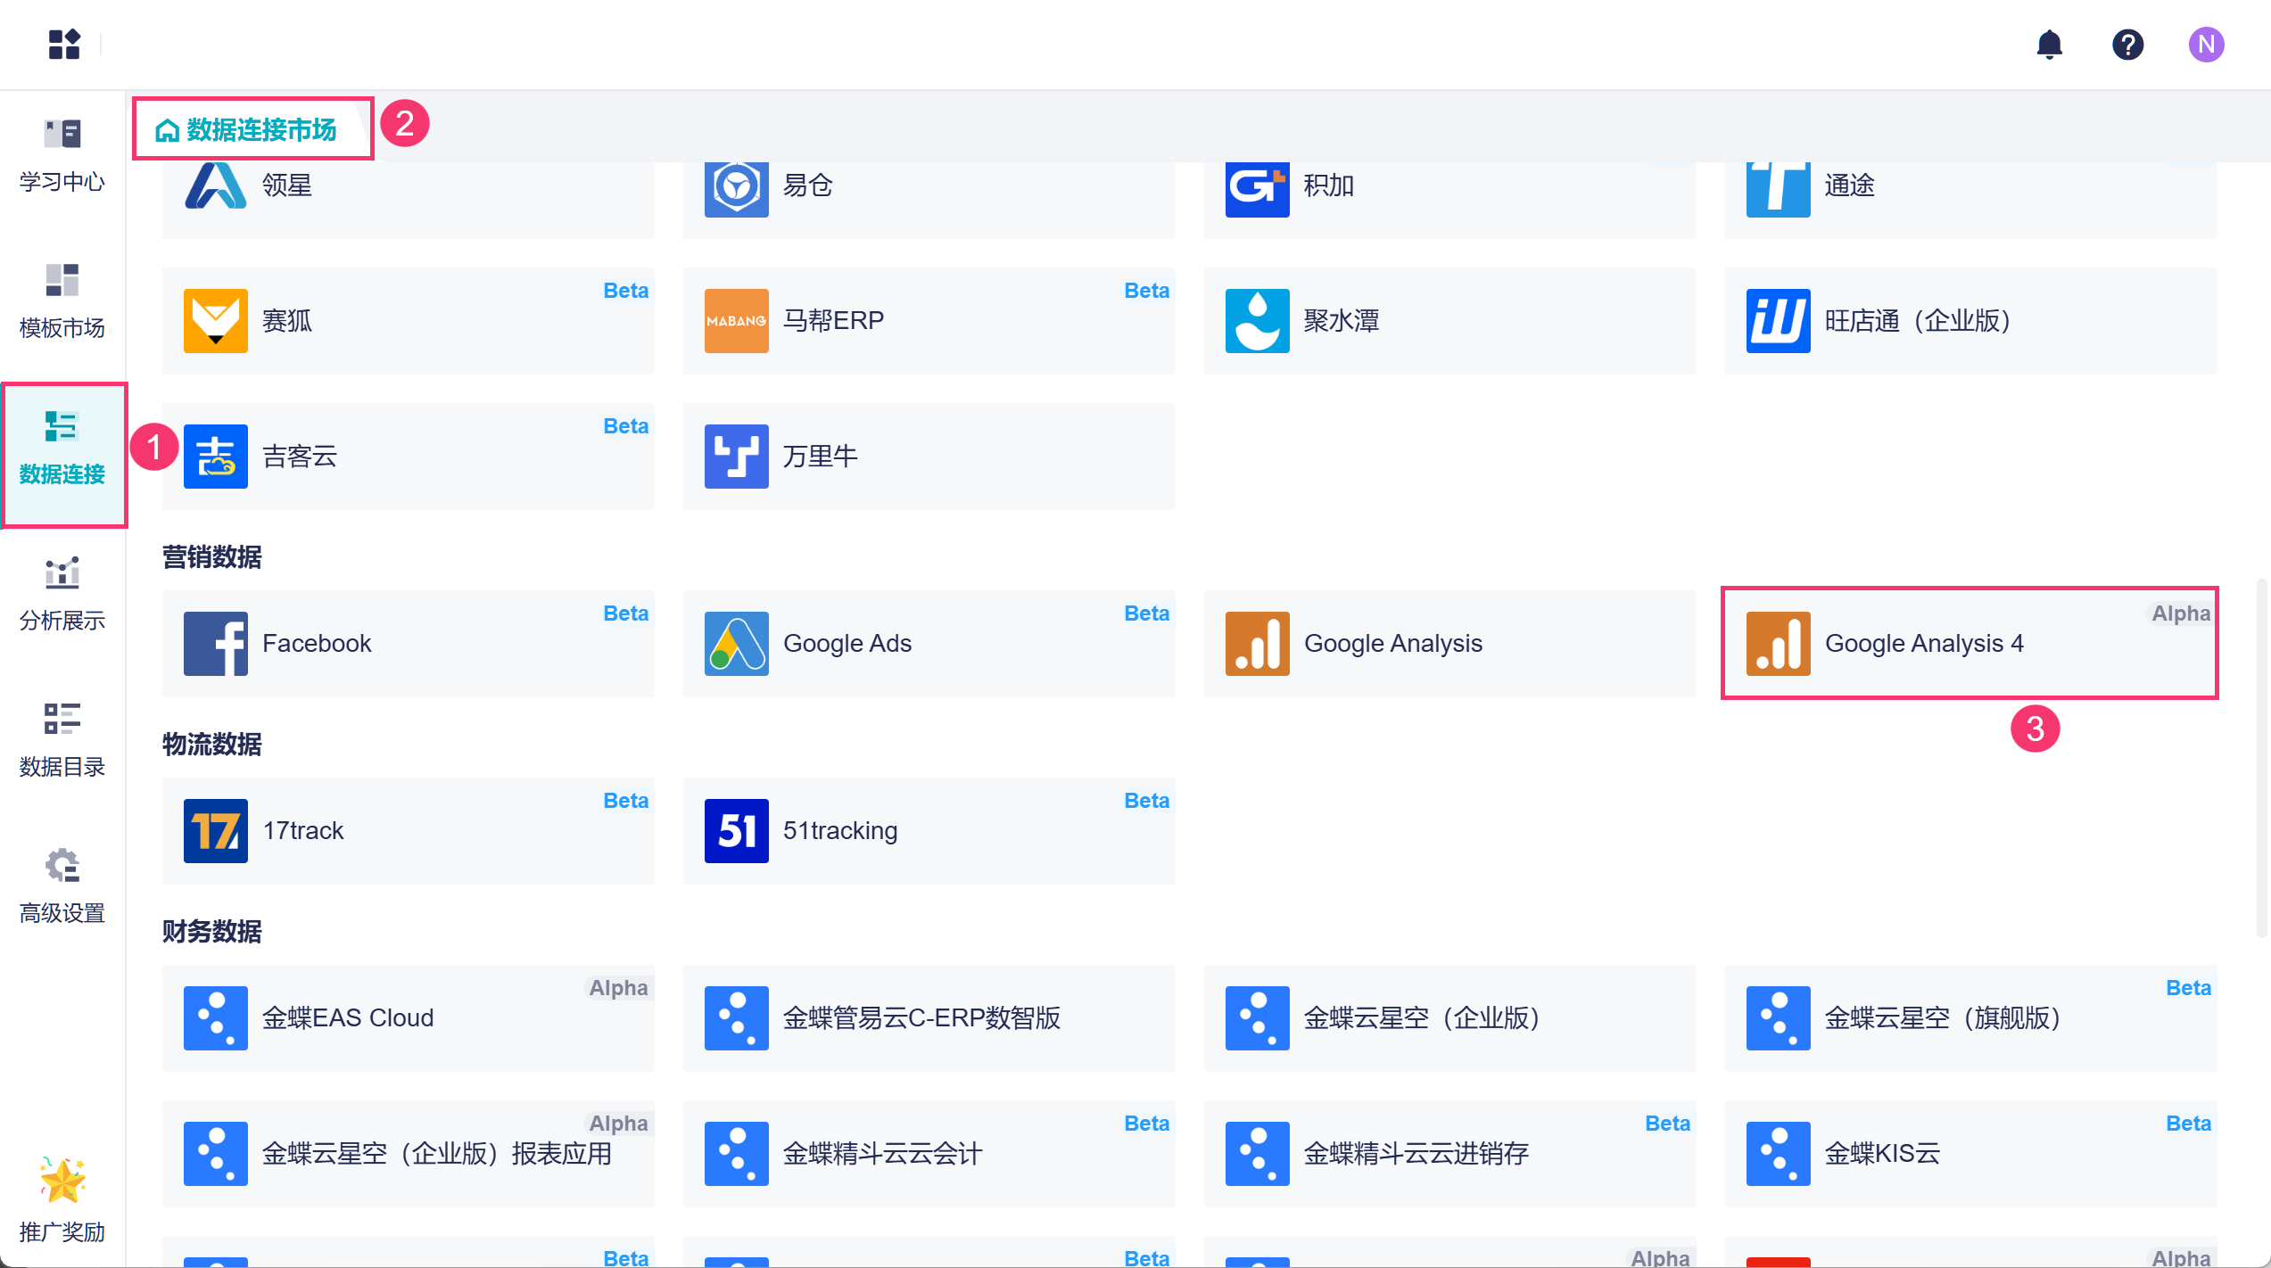Open the app grid launcher icon
This screenshot has width=2271, height=1268.
click(64, 44)
